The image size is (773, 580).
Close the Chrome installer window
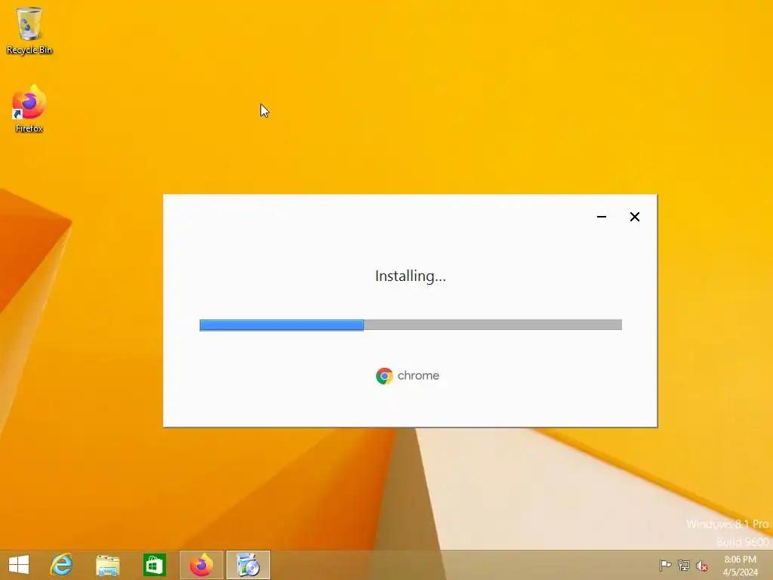(x=634, y=217)
